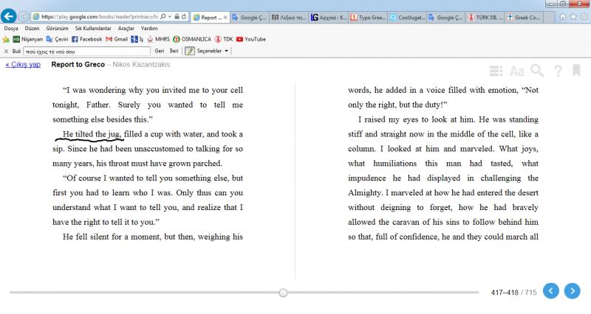Open the browser home icon

pos(563,16)
